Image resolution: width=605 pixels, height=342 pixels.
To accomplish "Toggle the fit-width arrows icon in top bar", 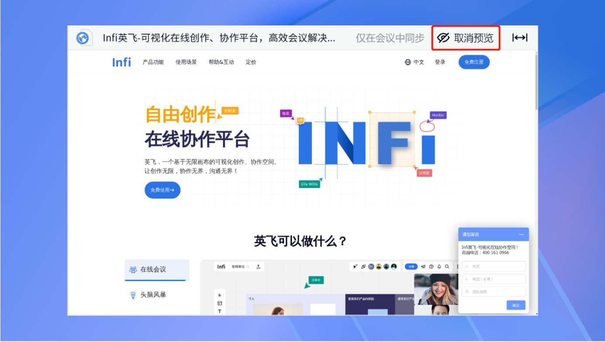I will tap(519, 38).
